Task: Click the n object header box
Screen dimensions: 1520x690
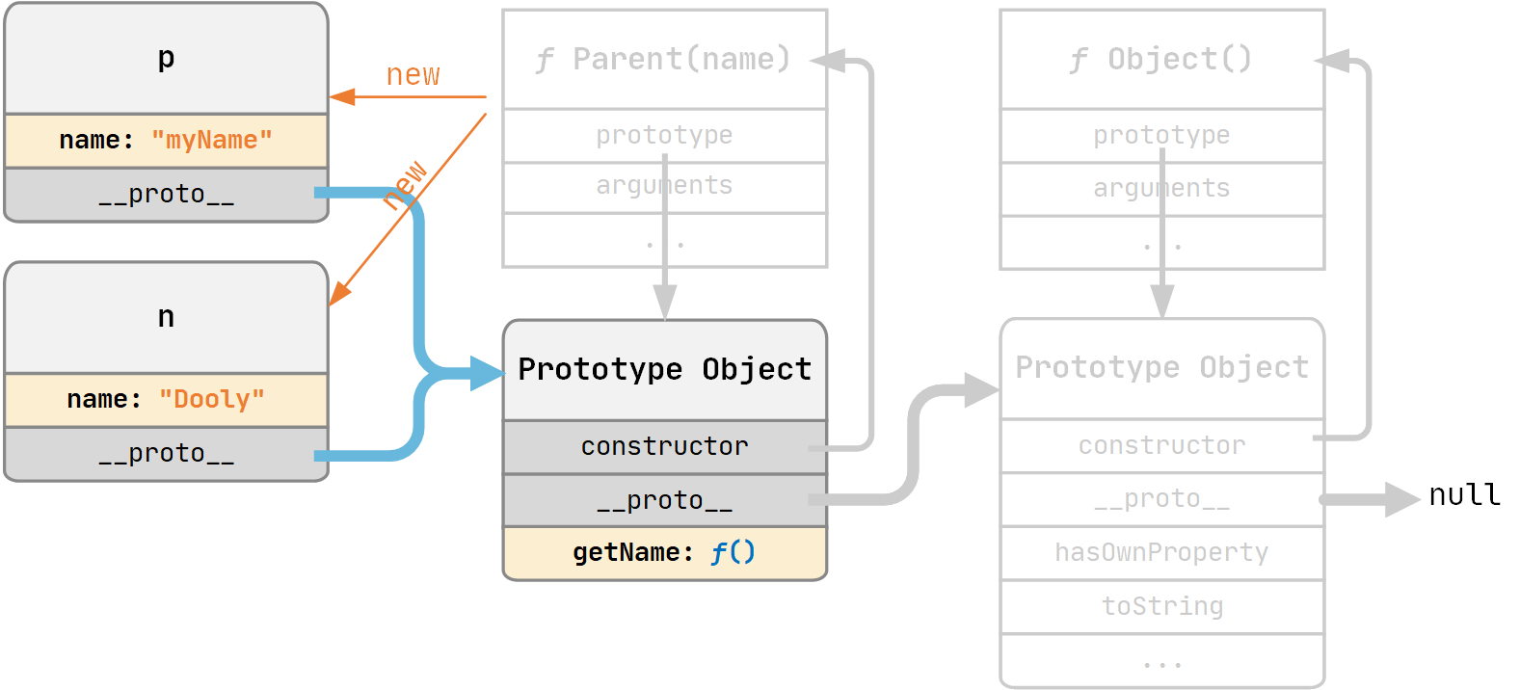Action: click(x=166, y=318)
